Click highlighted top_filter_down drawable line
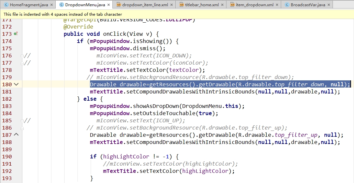Image resolution: width=354 pixels, height=183 pixels. point(220,84)
